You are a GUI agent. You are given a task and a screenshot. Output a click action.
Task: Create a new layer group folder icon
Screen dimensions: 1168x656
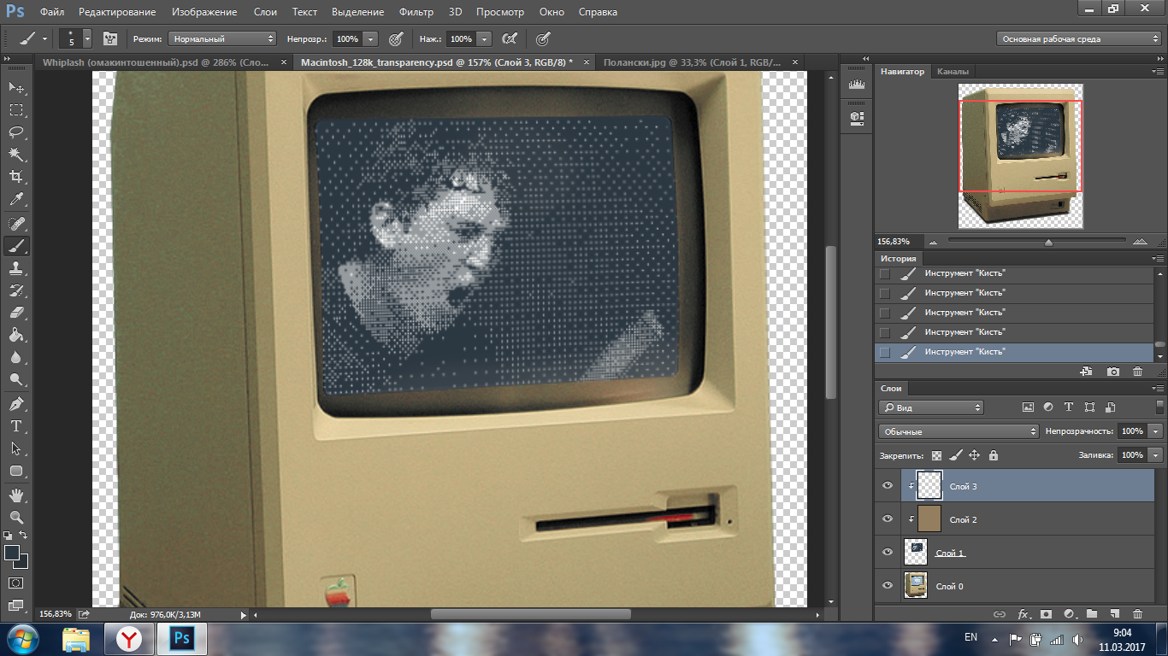(x=1091, y=613)
